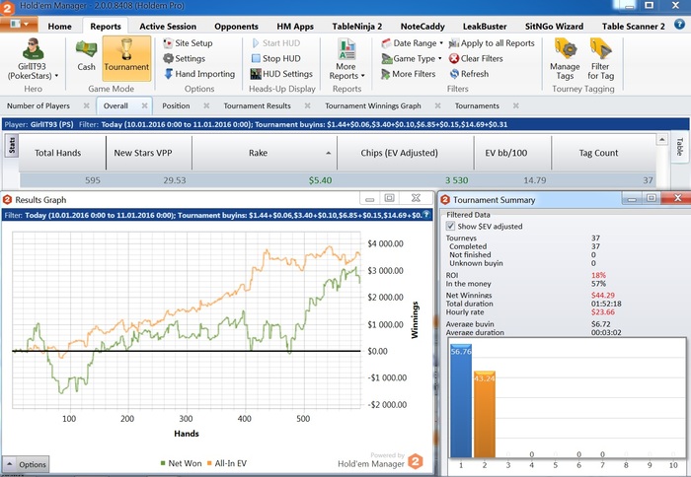Open the TableNinja 2 tab
The height and width of the screenshot is (477, 691).
click(x=357, y=27)
